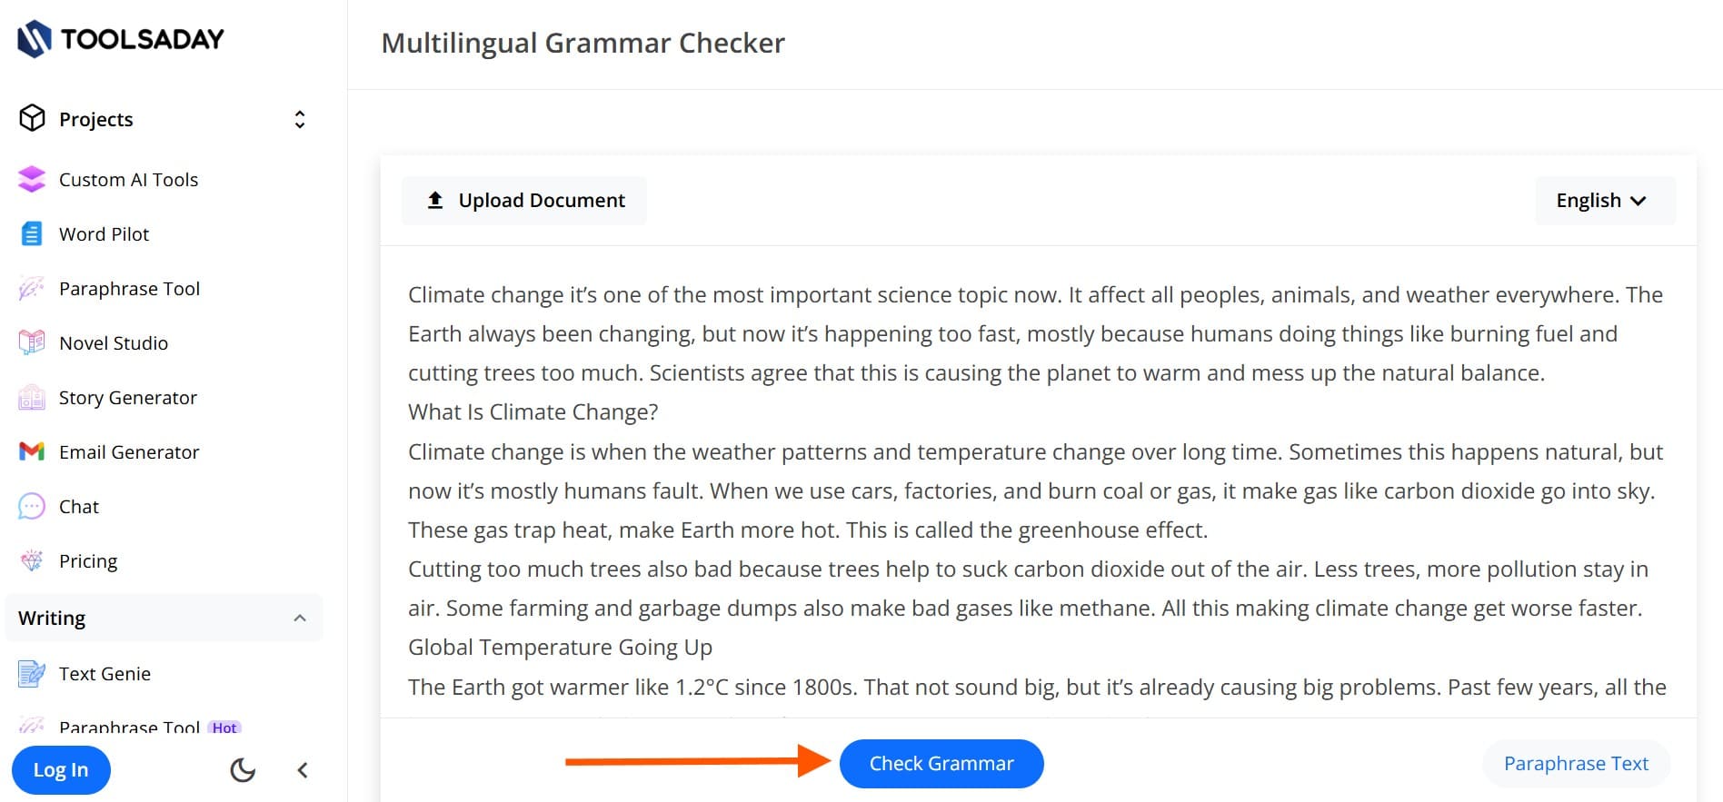
Task: Open the English language dropdown
Action: 1603,200
